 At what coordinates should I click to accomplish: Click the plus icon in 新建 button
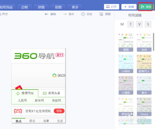point(125,7)
